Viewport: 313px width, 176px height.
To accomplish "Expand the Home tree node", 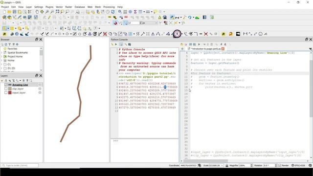I will (x=2, y=61).
